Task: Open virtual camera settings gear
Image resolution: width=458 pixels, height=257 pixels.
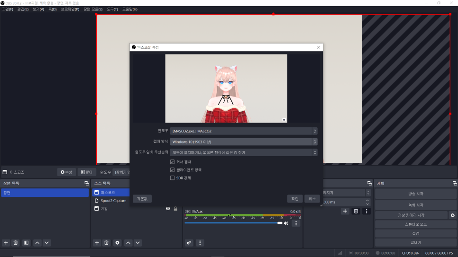Action: tap(452, 215)
